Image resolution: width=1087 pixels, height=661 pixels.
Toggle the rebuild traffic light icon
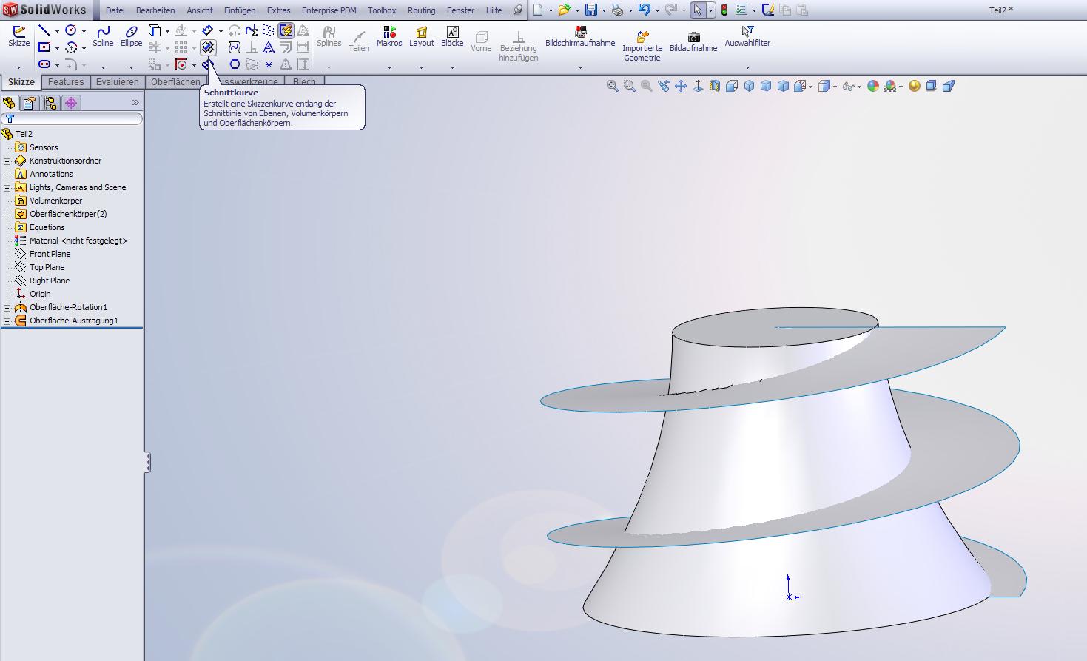pos(724,10)
